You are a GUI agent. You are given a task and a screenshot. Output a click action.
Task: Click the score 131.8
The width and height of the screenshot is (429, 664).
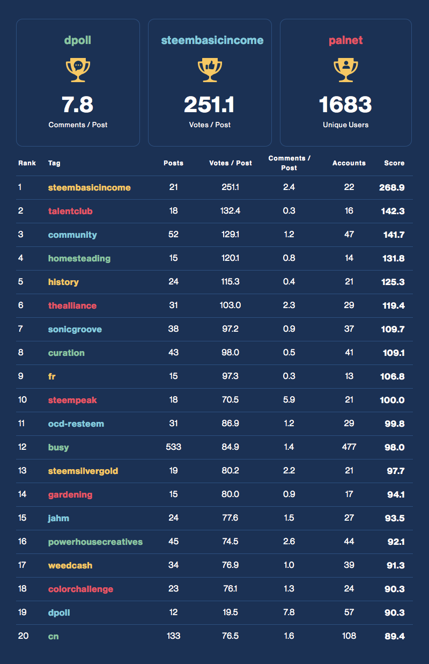coord(393,258)
